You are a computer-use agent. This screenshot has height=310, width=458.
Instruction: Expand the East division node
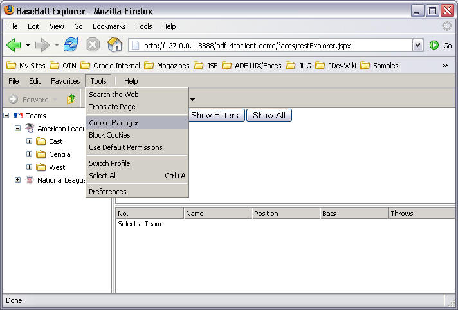coord(29,141)
